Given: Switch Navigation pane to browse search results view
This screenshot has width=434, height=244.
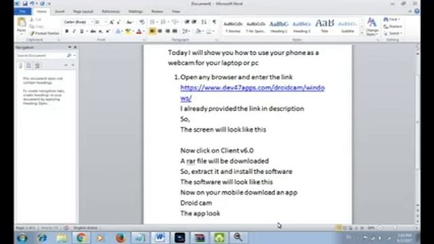Looking at the screenshot, I should (37, 66).
